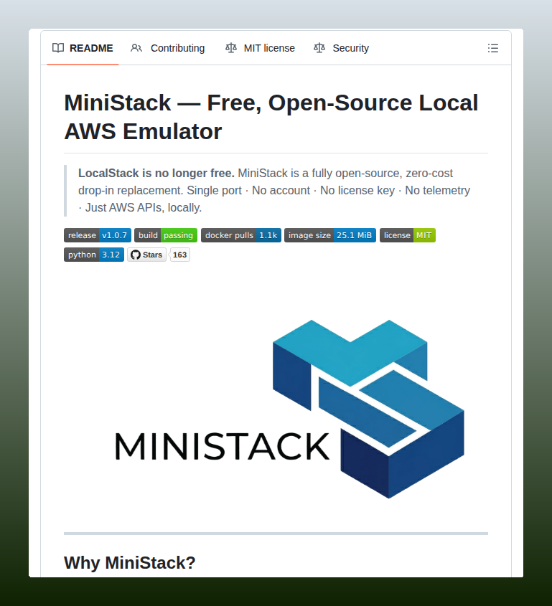Image resolution: width=552 pixels, height=606 pixels.
Task: Click the book icon beside README
Action: [x=58, y=48]
